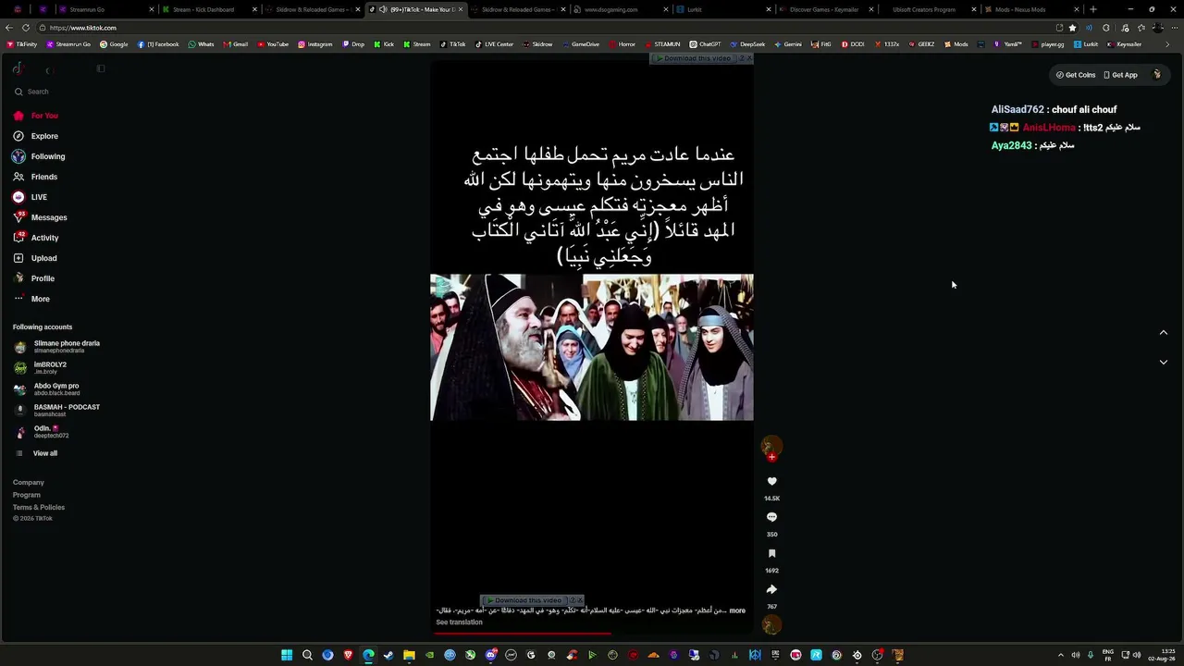Open the Program footer link
The width and height of the screenshot is (1184, 666).
(x=27, y=495)
